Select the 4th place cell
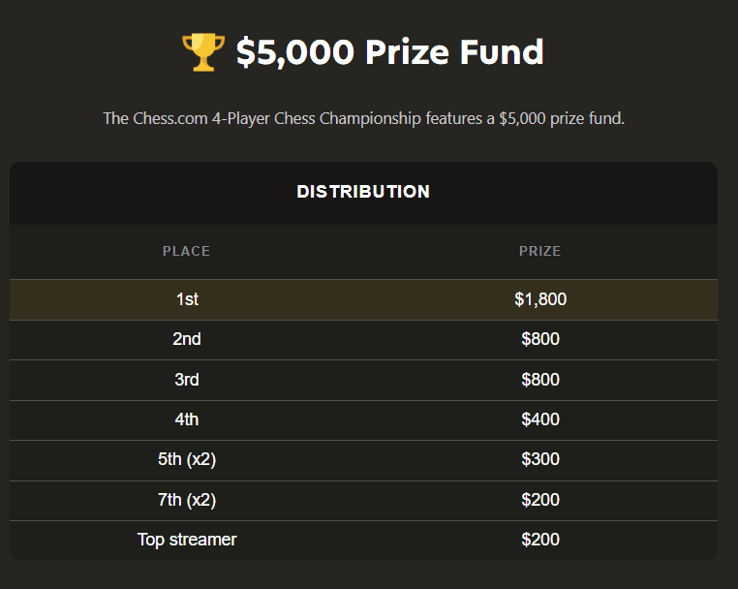Image resolution: width=738 pixels, height=589 pixels. coord(187,419)
